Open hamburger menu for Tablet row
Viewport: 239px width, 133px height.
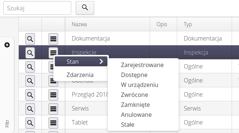click(53, 123)
